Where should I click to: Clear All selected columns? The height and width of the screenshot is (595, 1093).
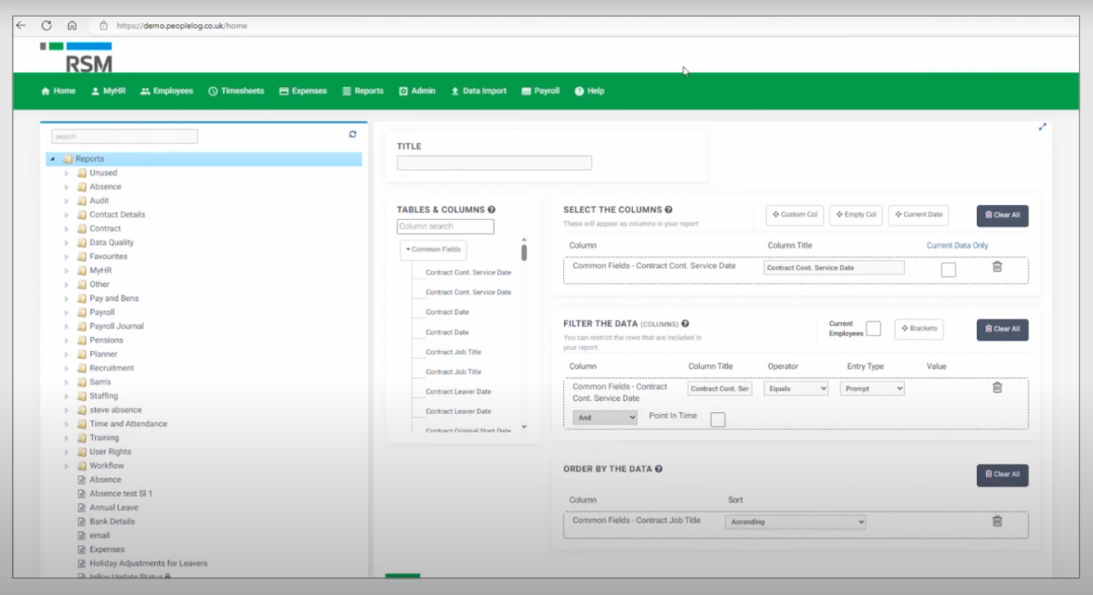coord(1002,215)
